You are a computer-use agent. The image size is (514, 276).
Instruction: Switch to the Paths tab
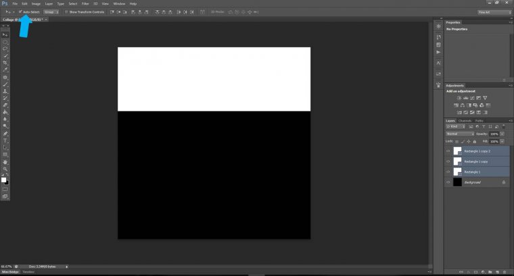480,121
